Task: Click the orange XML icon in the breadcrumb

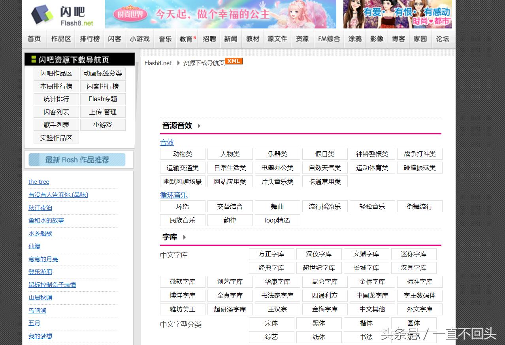Action: [x=234, y=61]
